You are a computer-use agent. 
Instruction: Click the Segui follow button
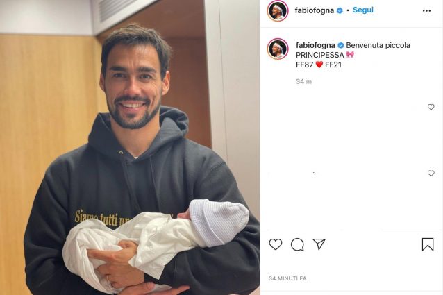click(363, 10)
